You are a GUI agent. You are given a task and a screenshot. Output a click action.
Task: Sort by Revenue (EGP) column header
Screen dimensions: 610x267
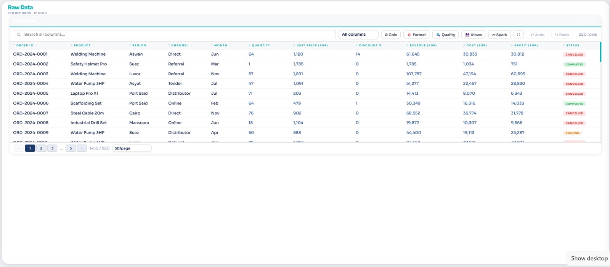[423, 45]
